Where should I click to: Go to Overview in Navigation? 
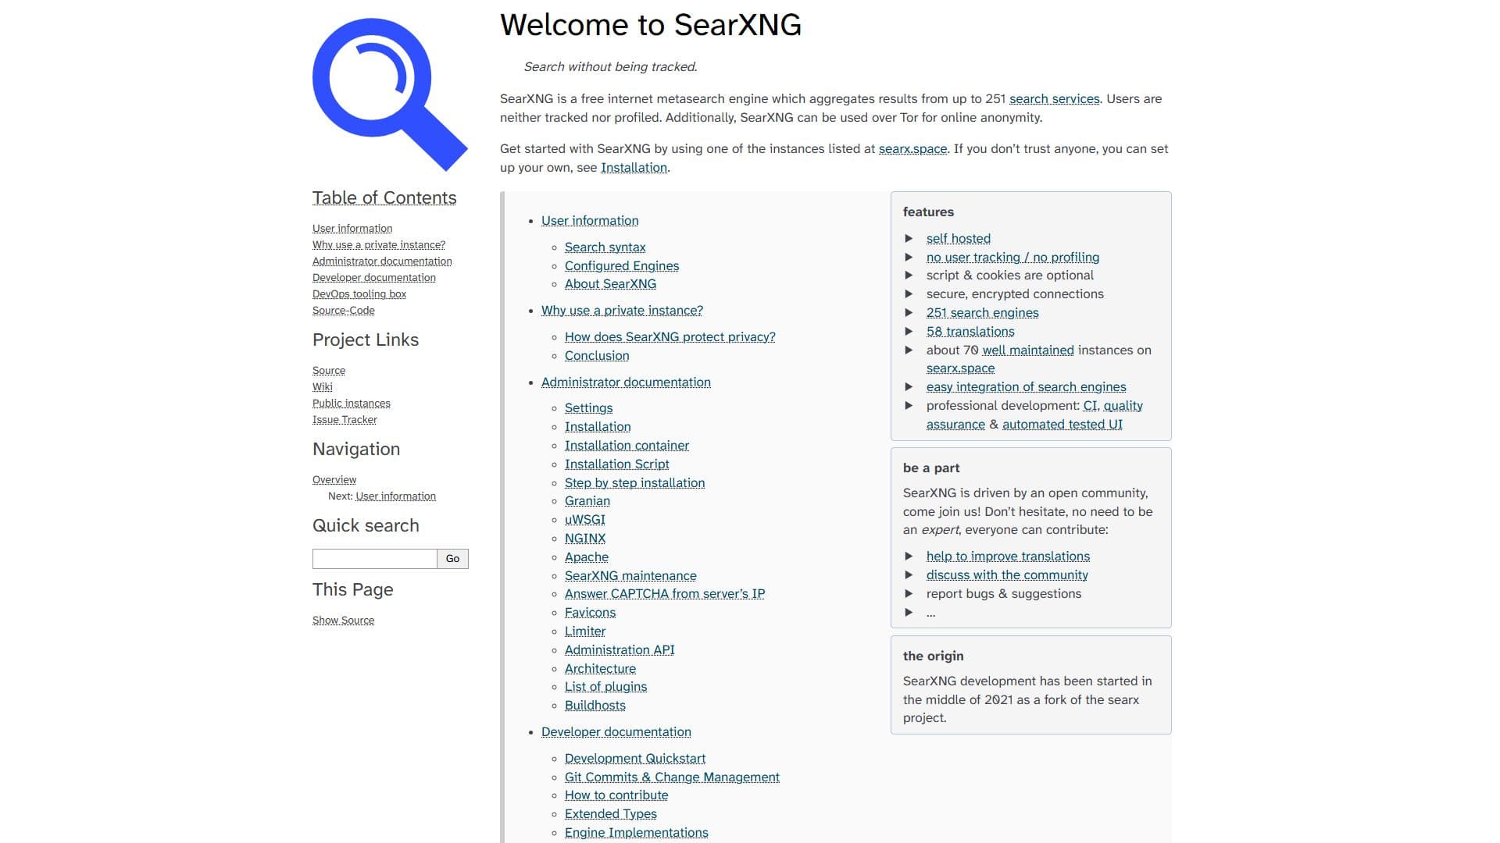pos(334,480)
